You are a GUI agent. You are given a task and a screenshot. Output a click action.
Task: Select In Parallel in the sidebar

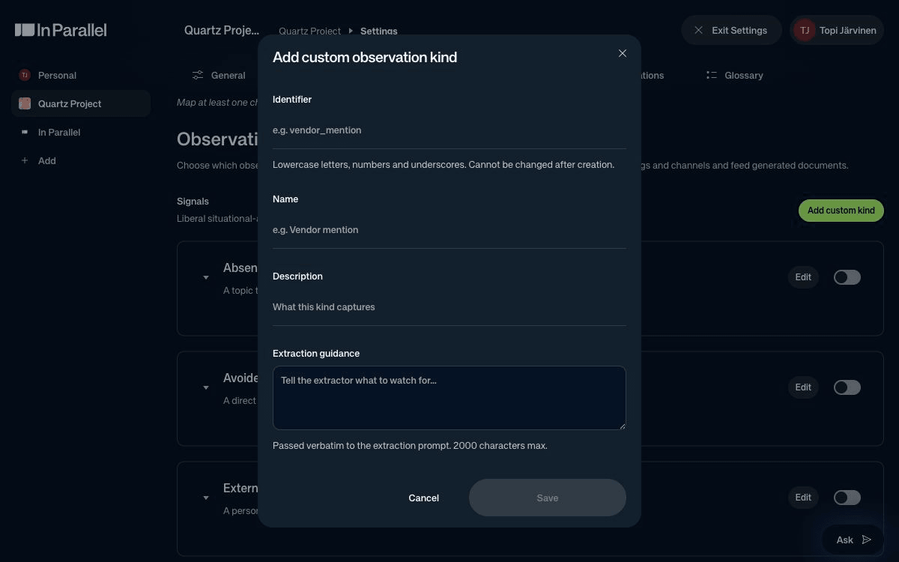81,132
